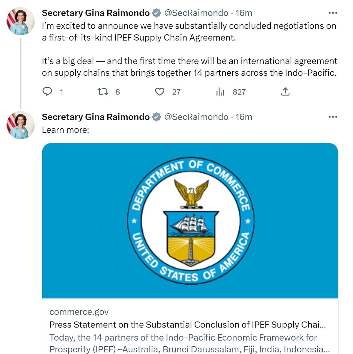Viewport: 353px width, 354px height.
Task: Click the reply icon on the first tweet
Action: click(47, 92)
